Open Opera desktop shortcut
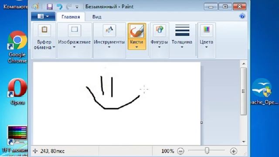 17,92
